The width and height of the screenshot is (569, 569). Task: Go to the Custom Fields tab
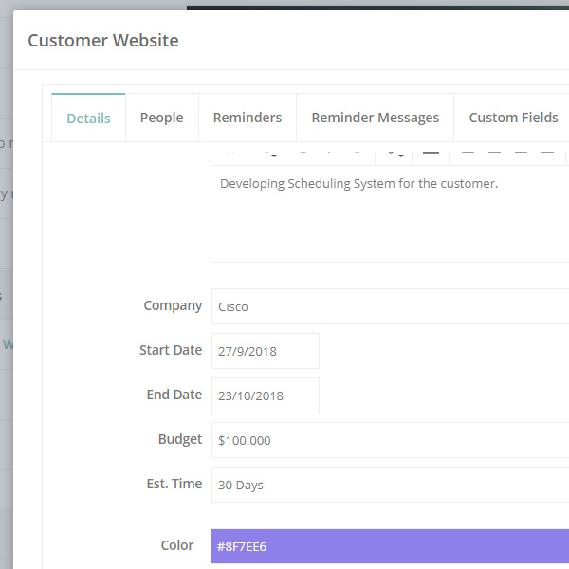click(x=513, y=118)
